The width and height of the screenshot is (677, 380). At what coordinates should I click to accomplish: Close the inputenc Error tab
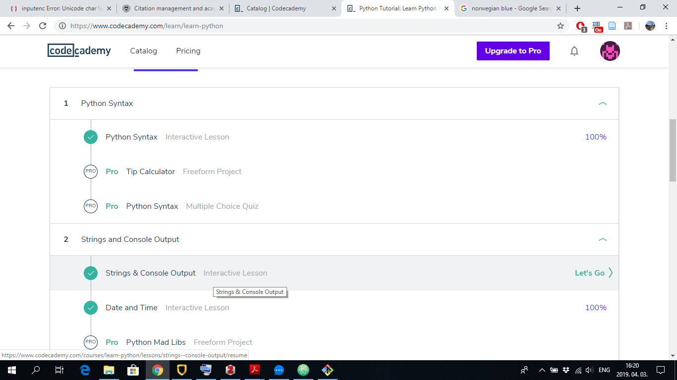(x=108, y=8)
